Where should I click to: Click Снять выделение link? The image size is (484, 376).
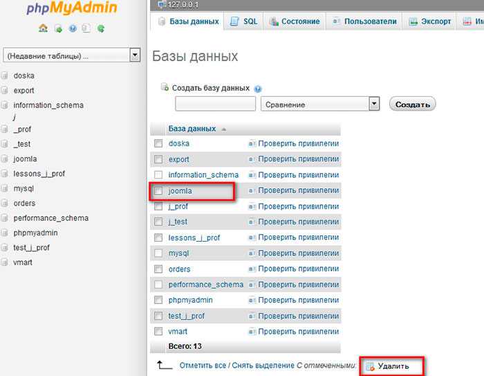pyautogui.click(x=263, y=366)
